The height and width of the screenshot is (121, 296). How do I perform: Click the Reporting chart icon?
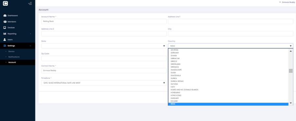[x=5, y=34]
